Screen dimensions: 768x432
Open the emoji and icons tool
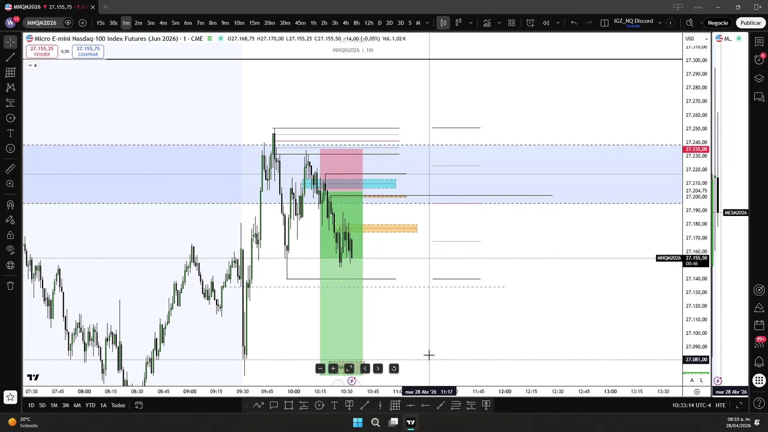point(10,149)
